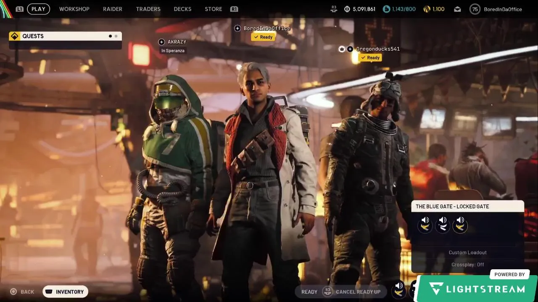Switch to the WORKSHOP tab
Image resolution: width=538 pixels, height=302 pixels.
point(74,9)
